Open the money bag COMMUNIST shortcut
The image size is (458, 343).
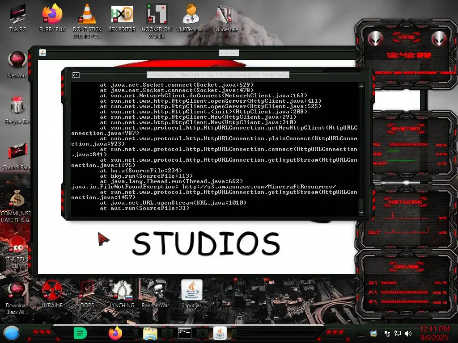[16, 206]
